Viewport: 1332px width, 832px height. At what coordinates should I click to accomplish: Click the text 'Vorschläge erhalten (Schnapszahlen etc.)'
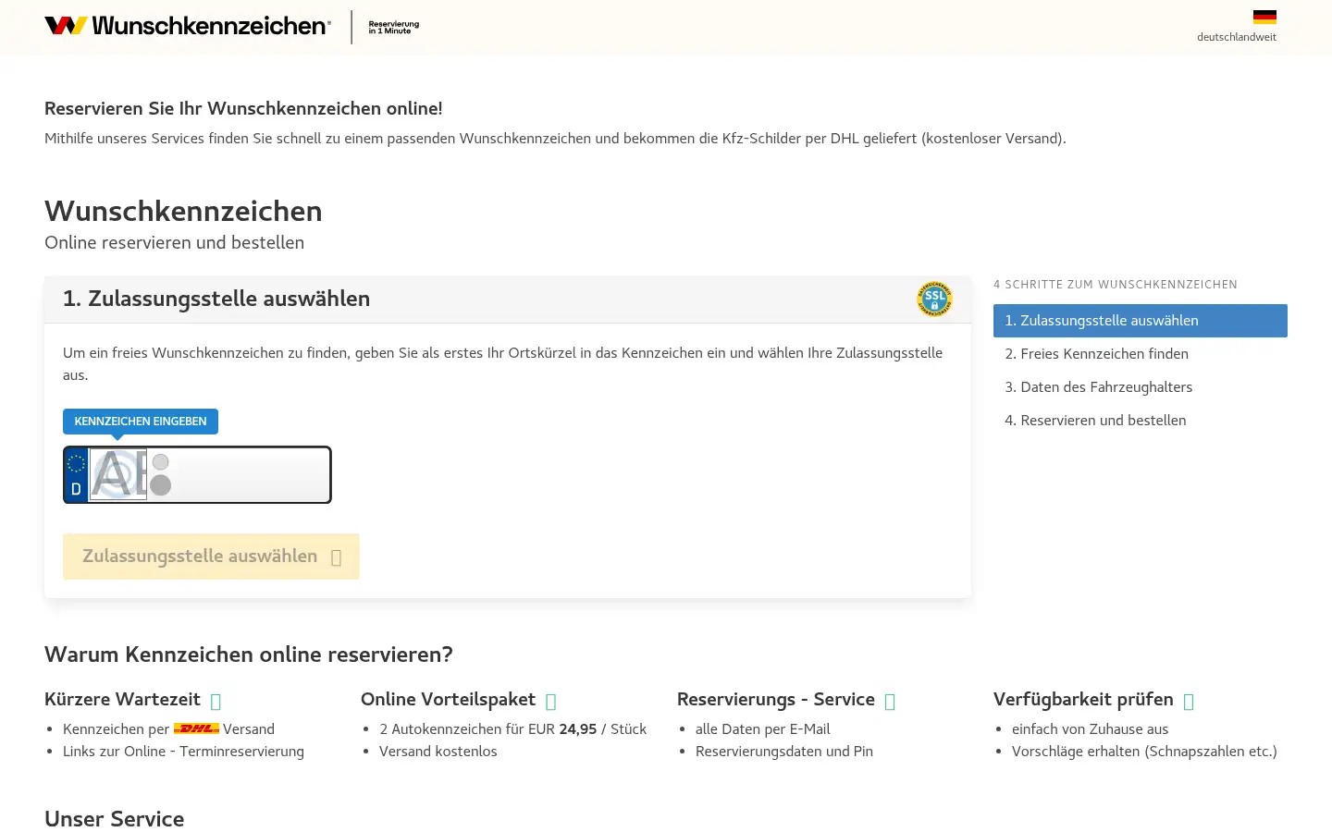click(1144, 752)
